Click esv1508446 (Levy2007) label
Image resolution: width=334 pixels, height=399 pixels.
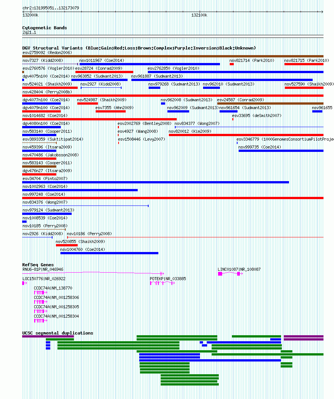(141, 139)
